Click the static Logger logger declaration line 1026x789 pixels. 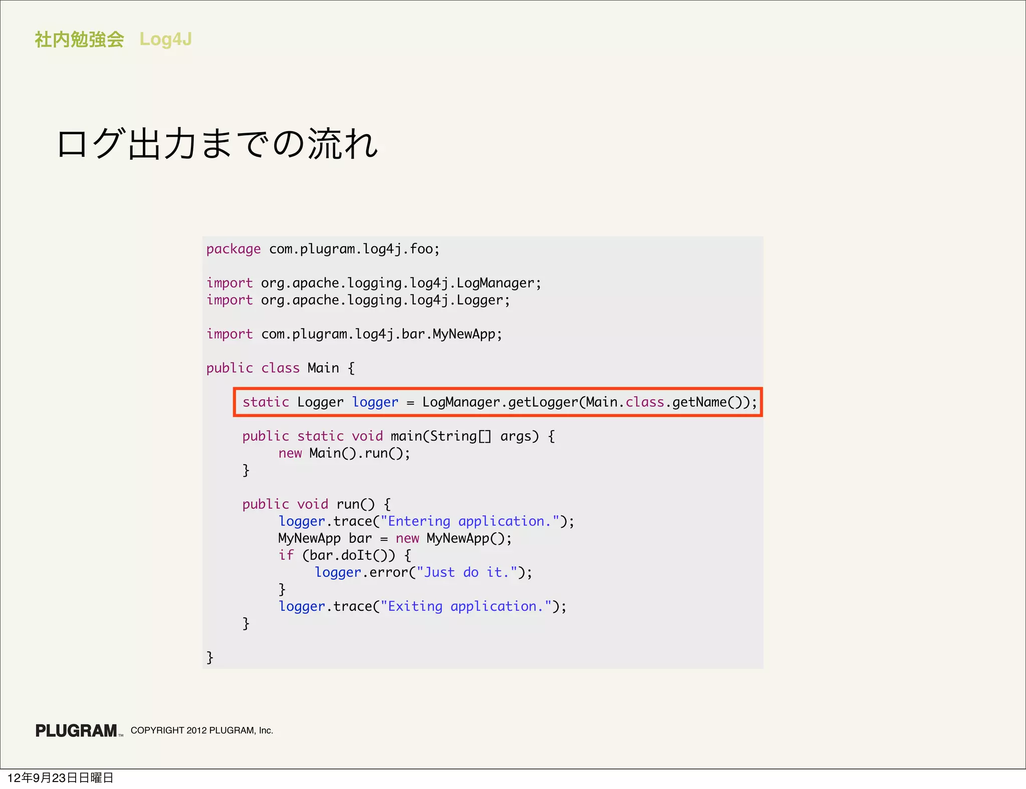point(499,402)
